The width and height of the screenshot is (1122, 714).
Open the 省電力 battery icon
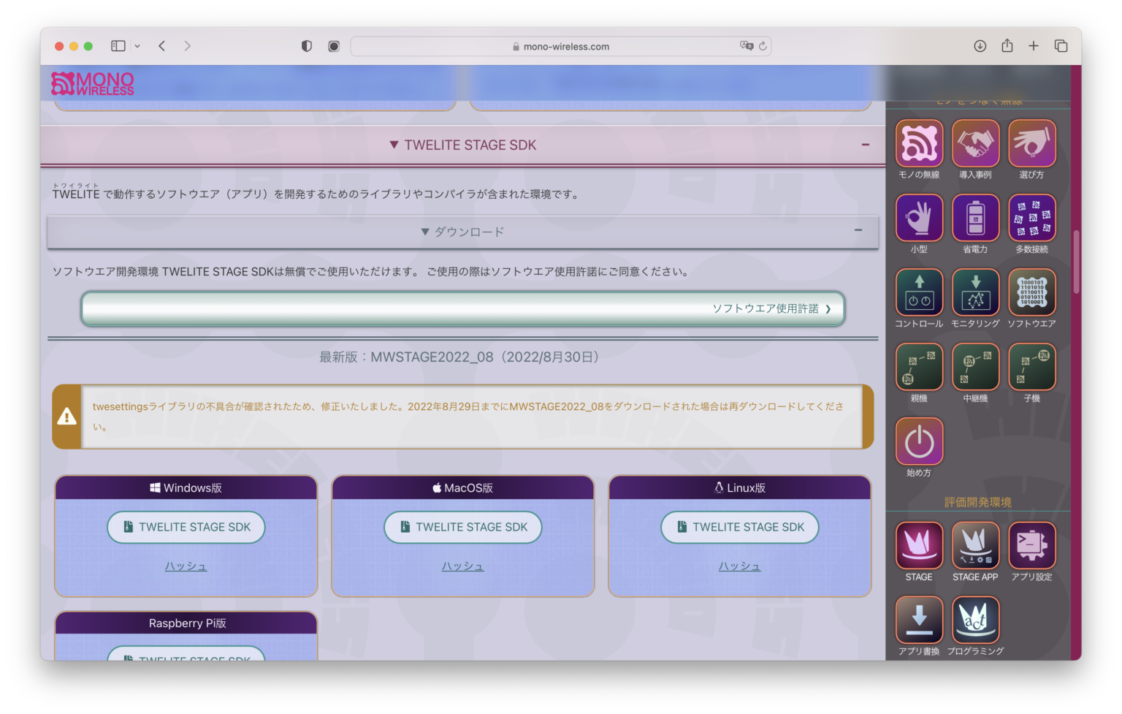[975, 219]
